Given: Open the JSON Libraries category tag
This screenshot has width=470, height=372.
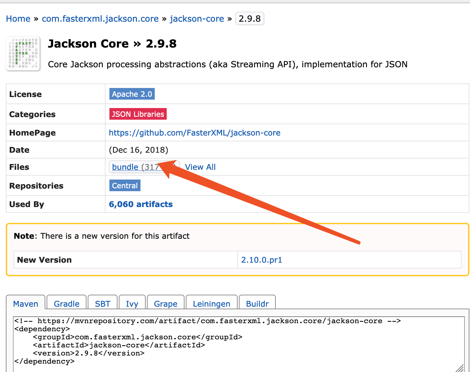Looking at the screenshot, I should point(138,114).
